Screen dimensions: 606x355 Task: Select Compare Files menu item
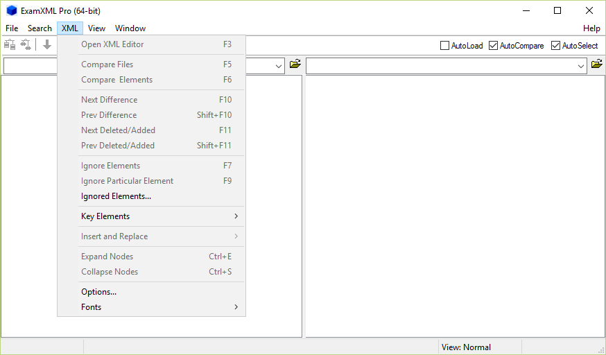pos(151,64)
